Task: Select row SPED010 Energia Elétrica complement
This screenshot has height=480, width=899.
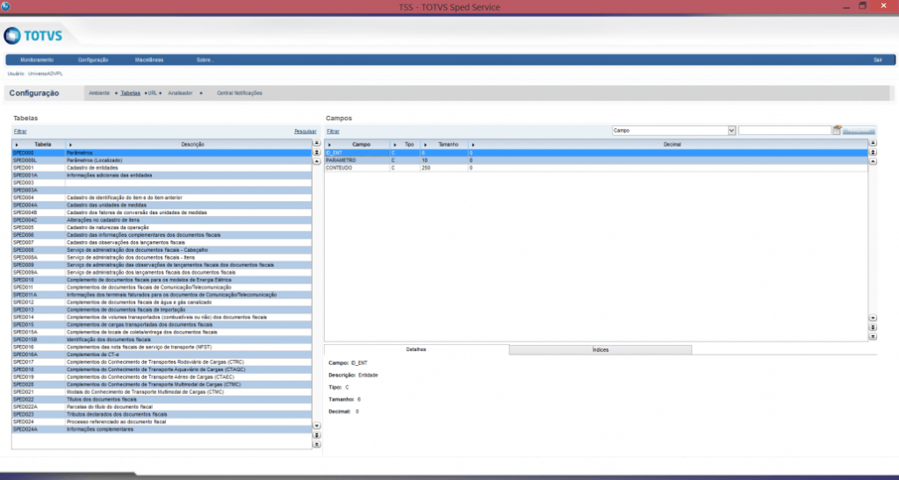Action: [x=162, y=280]
